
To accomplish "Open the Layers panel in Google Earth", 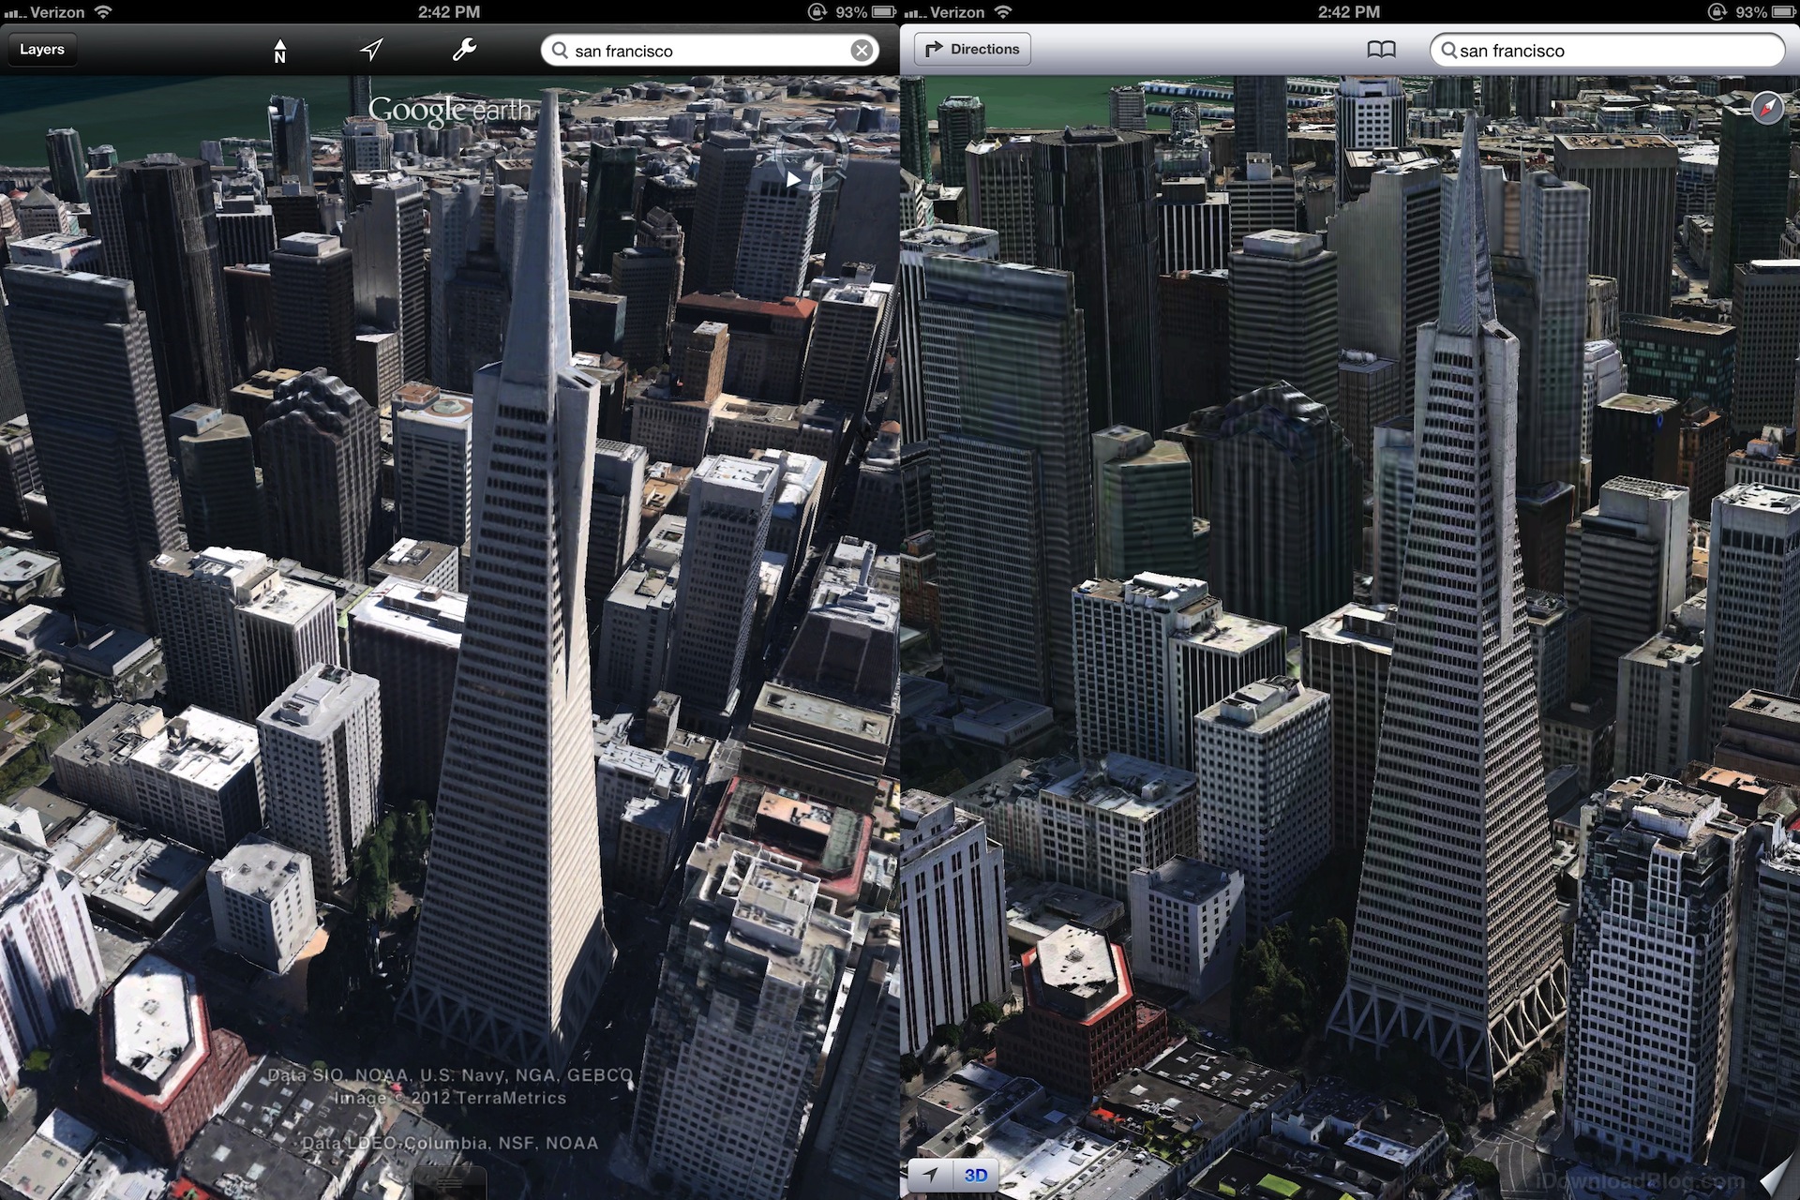I will tap(42, 50).
